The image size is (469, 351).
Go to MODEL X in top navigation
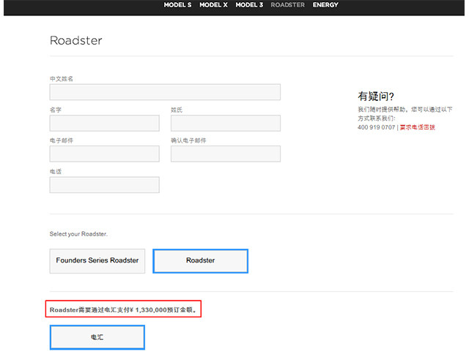click(x=213, y=5)
